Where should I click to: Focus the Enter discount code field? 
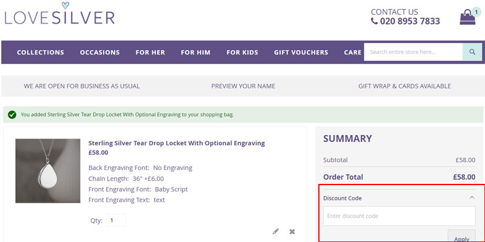click(399, 216)
